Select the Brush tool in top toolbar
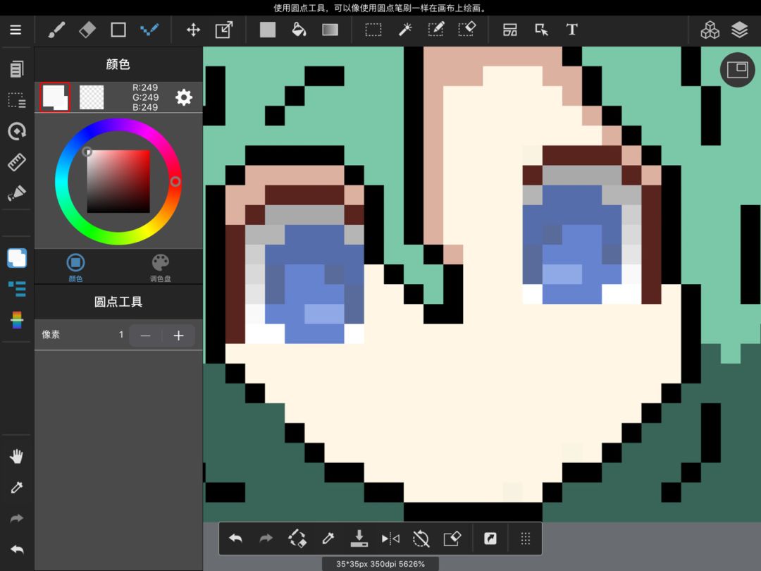This screenshot has width=761, height=571. (x=56, y=30)
